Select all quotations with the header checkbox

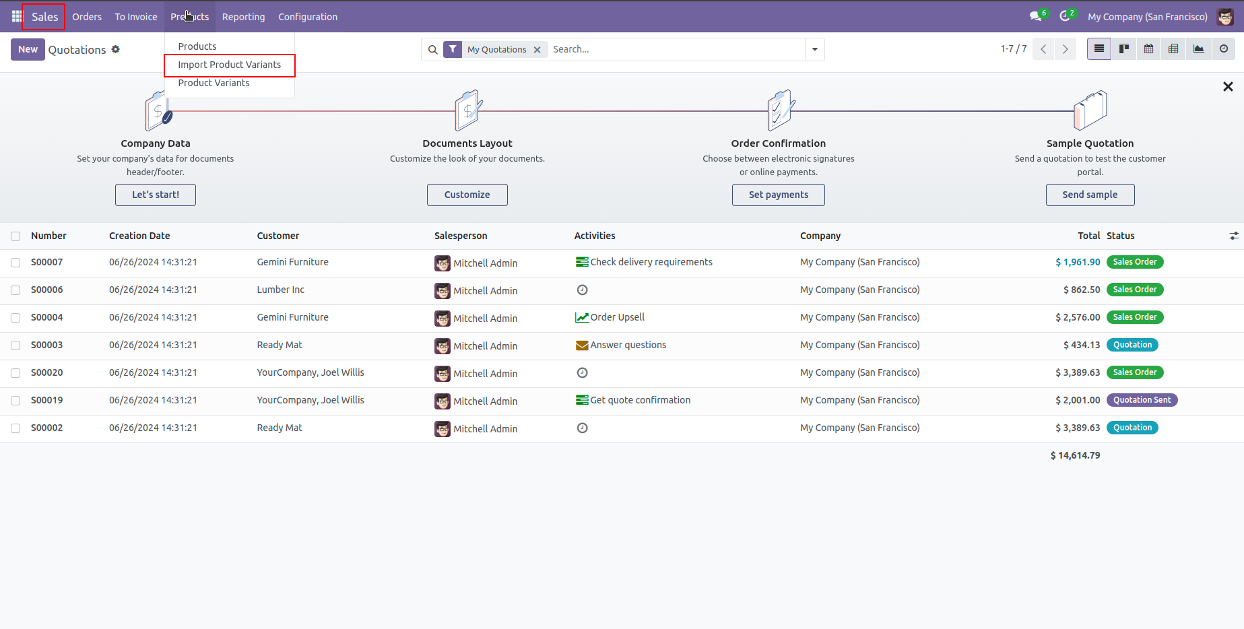pyautogui.click(x=15, y=236)
